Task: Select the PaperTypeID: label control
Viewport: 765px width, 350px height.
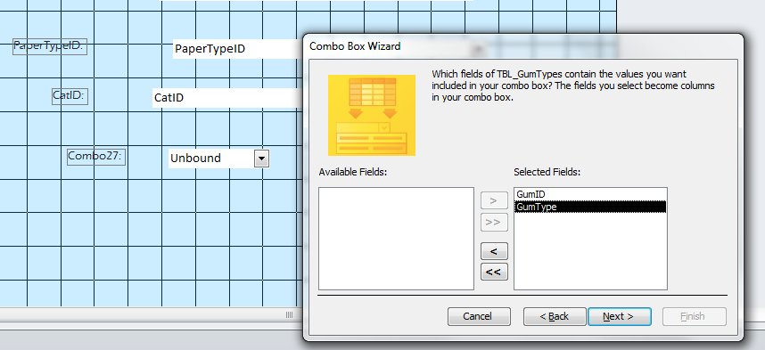Action: click(50, 46)
